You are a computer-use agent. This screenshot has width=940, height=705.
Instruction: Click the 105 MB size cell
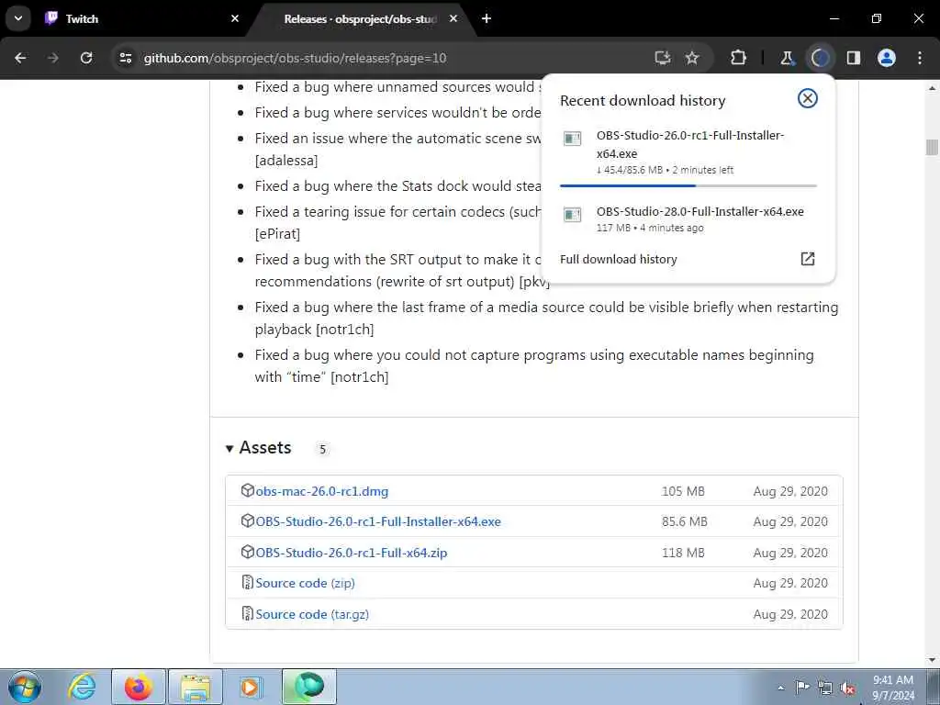point(683,491)
